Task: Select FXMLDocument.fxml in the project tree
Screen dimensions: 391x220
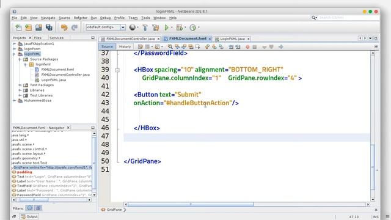Action: tap(57, 70)
